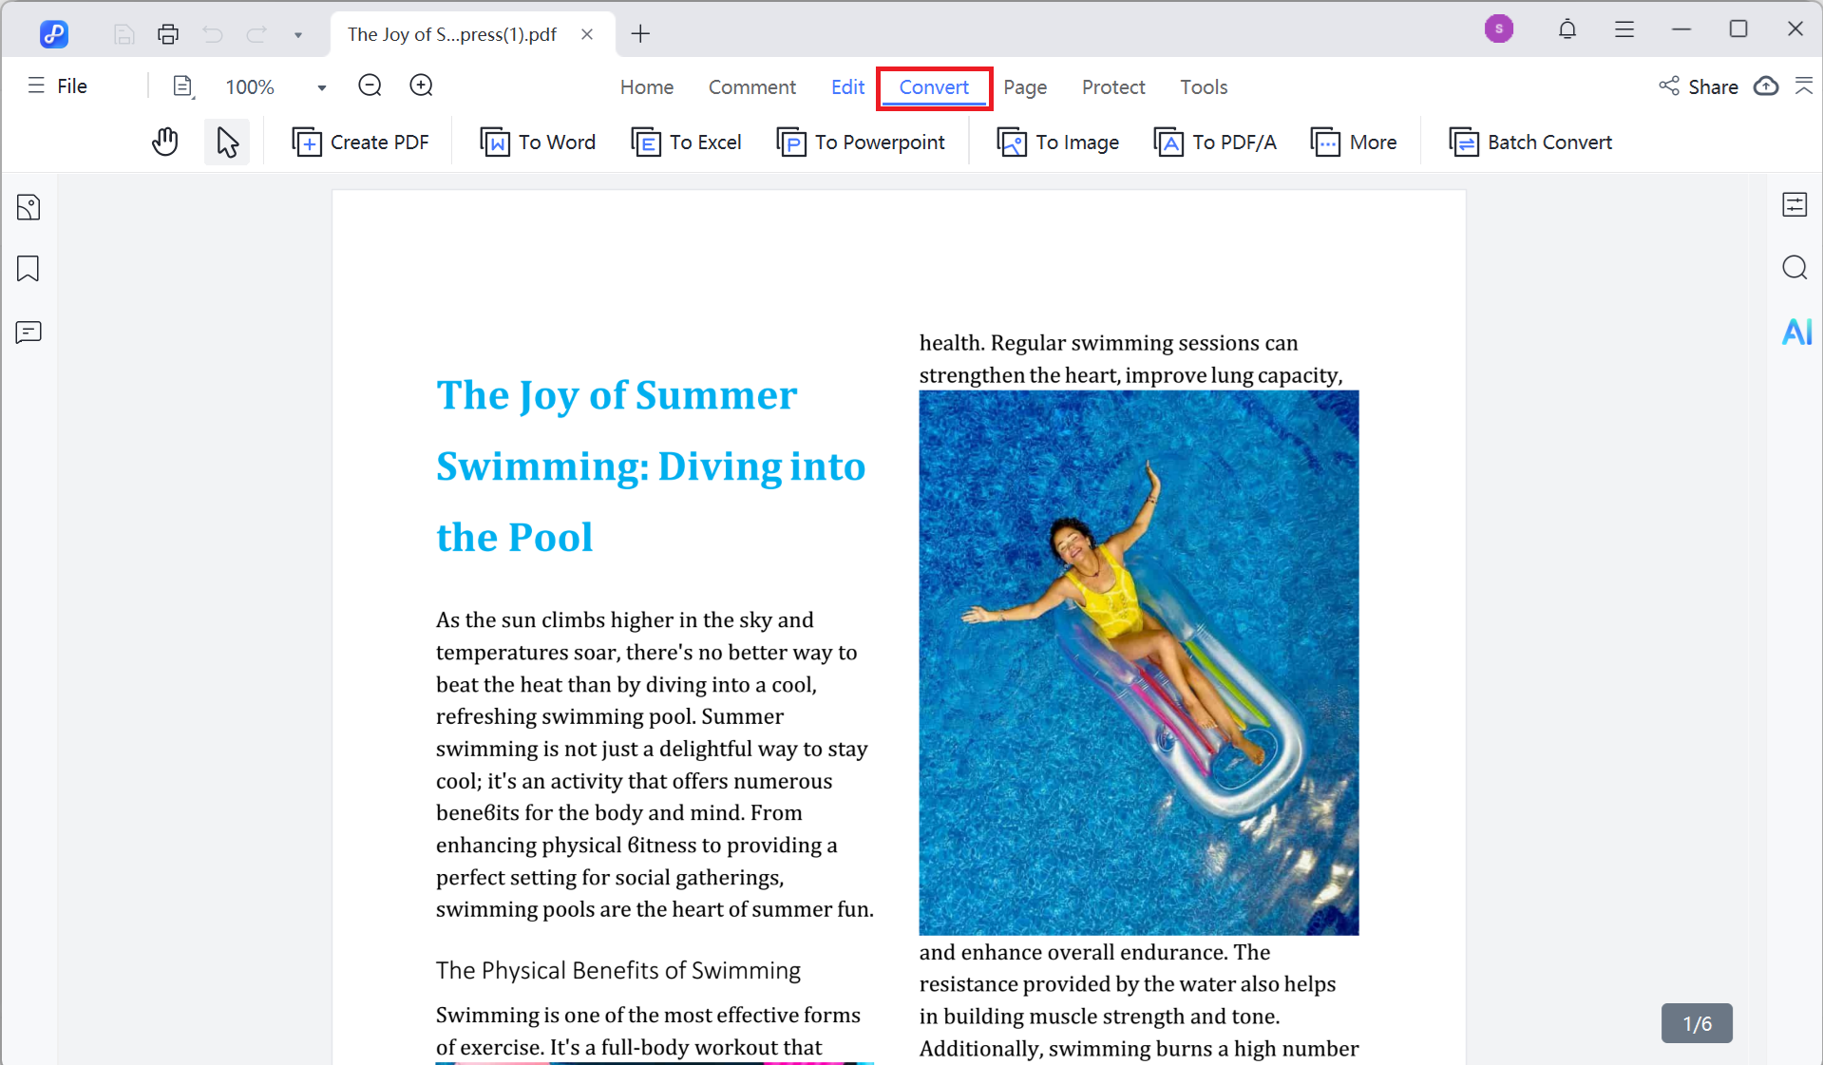Open the comments panel

tap(28, 332)
